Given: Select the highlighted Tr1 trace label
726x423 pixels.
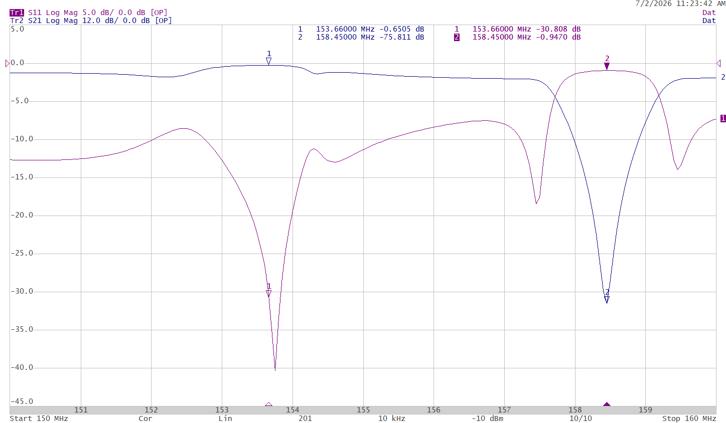Looking at the screenshot, I should coord(17,13).
